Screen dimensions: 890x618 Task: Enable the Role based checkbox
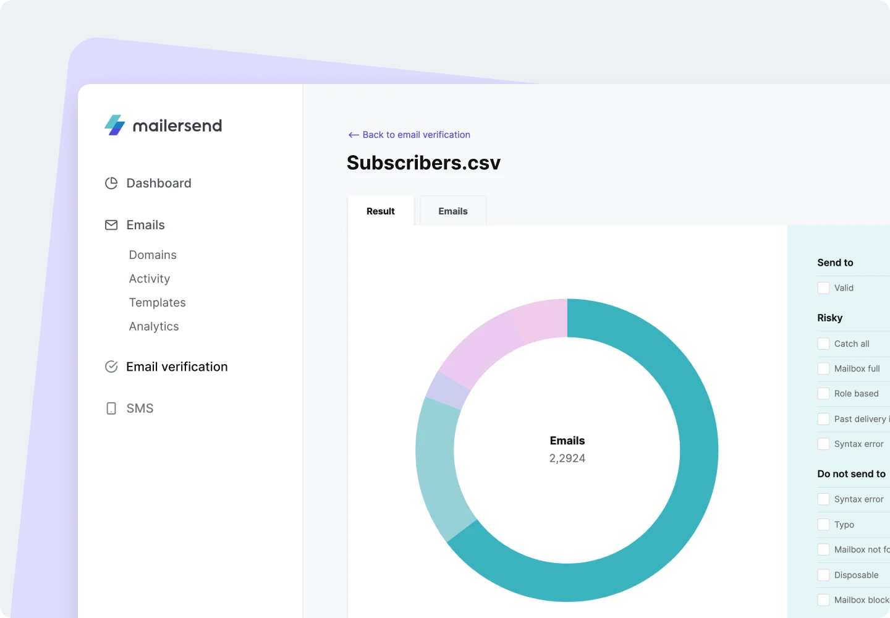823,394
